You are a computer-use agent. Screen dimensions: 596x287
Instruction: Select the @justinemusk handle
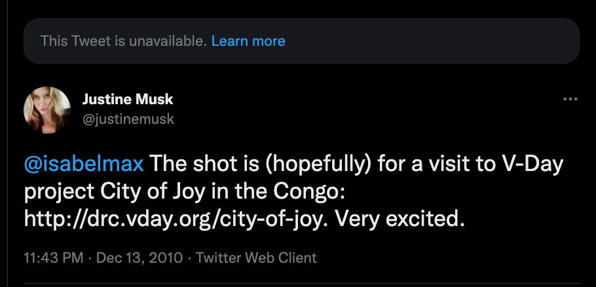[128, 119]
